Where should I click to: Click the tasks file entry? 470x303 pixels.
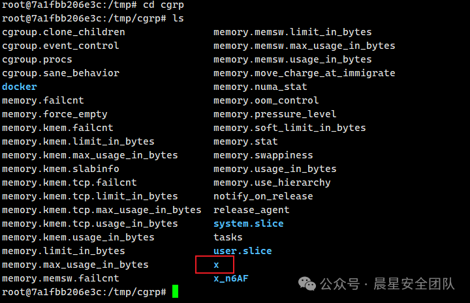[228, 237]
